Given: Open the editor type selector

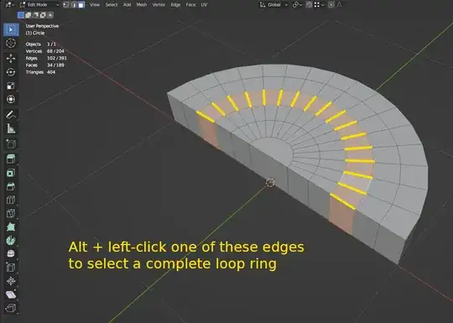Looking at the screenshot, I should pyautogui.click(x=10, y=5).
